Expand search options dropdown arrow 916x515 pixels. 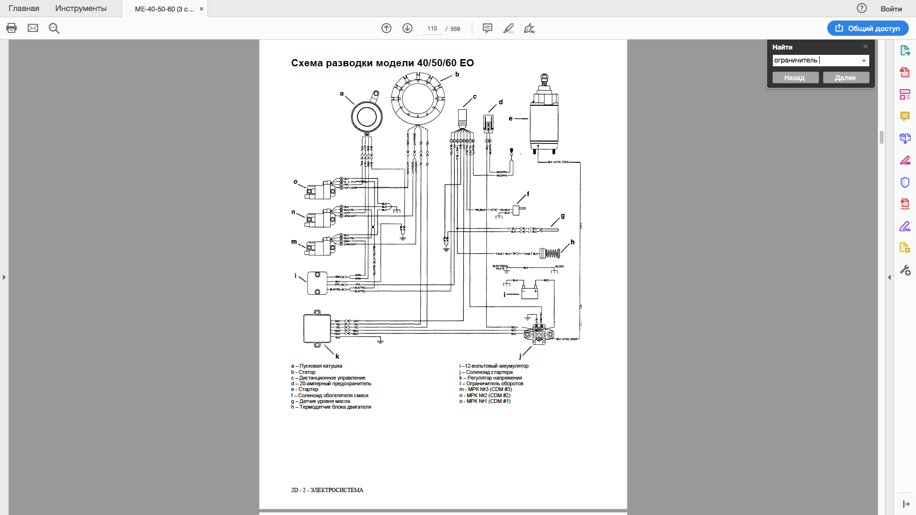tap(864, 61)
